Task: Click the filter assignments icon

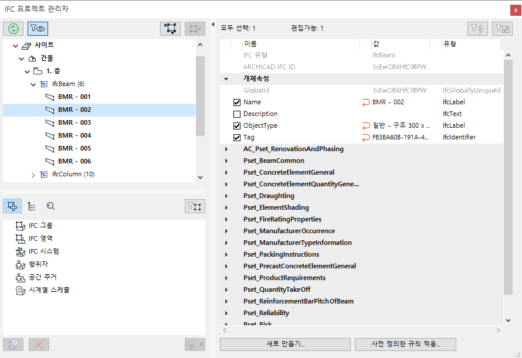Action: (x=195, y=206)
